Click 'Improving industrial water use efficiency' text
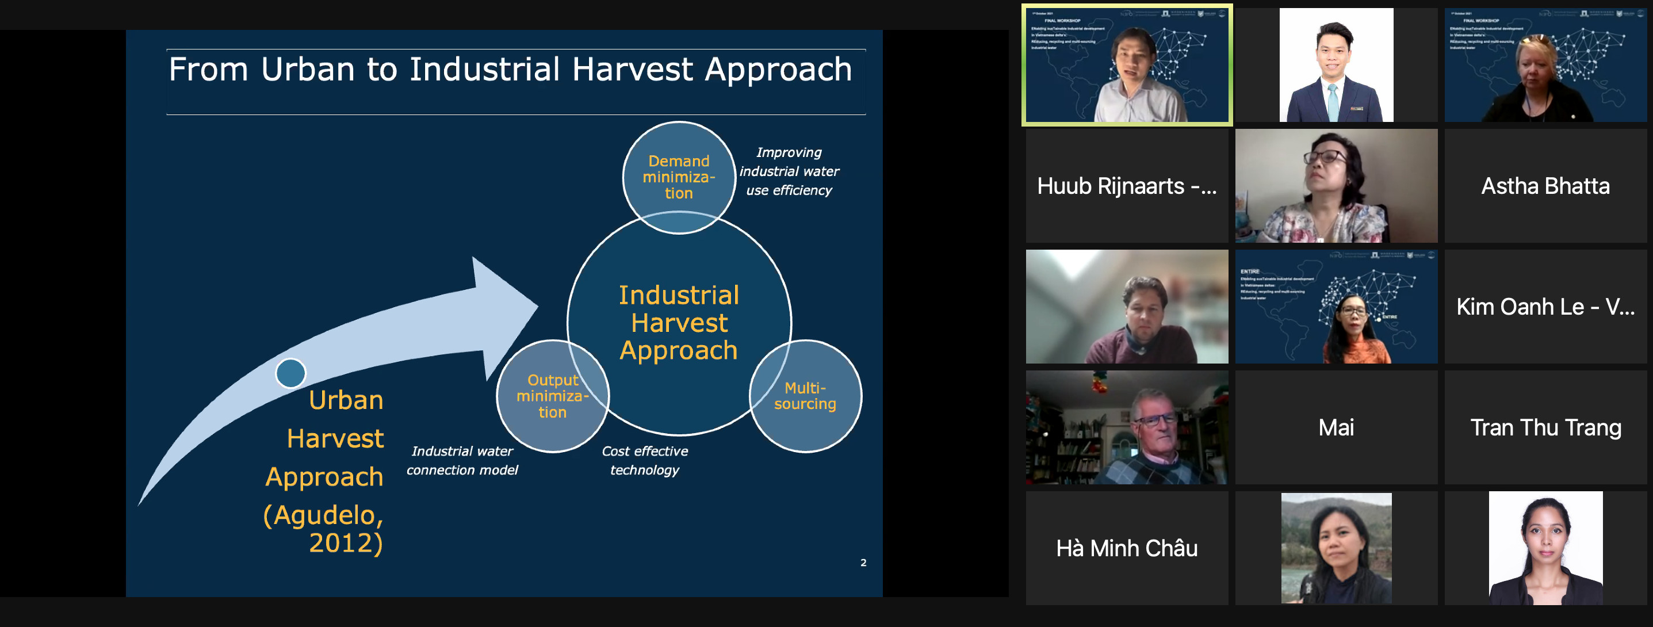Screen dimensions: 1653x627 [x=789, y=171]
